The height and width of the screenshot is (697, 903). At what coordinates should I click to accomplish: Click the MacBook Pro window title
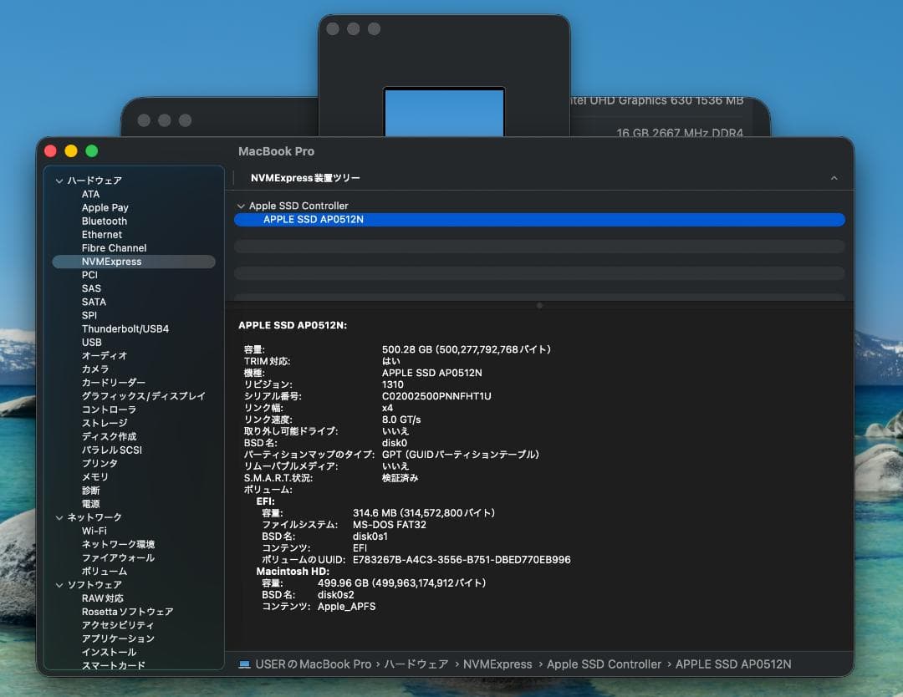click(277, 151)
